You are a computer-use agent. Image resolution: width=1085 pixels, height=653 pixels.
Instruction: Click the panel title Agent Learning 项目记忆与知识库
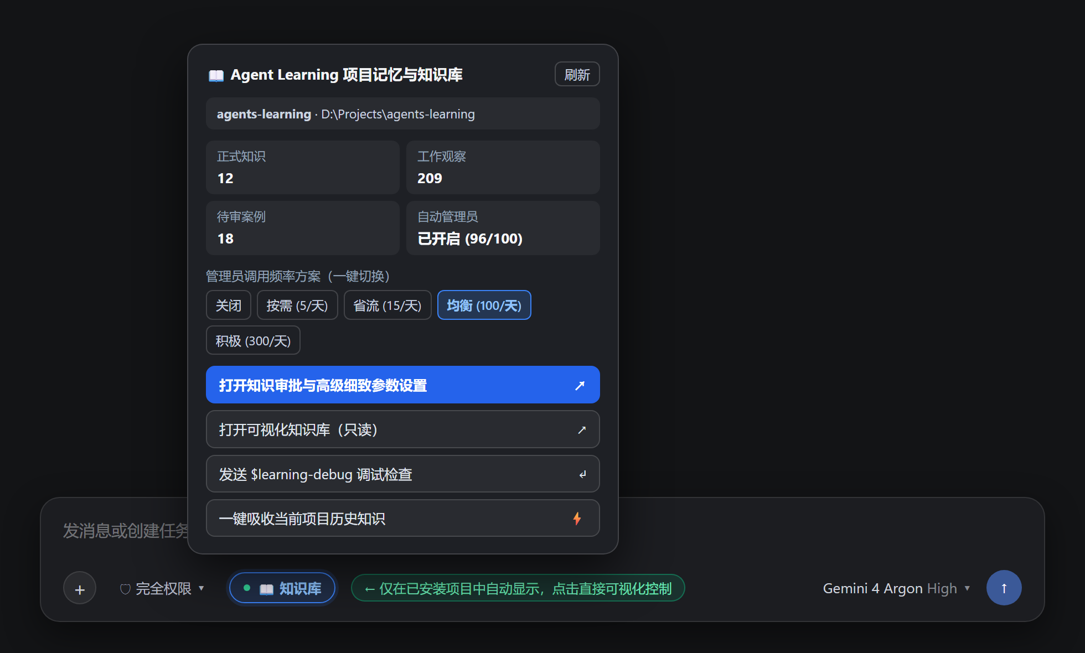346,75
